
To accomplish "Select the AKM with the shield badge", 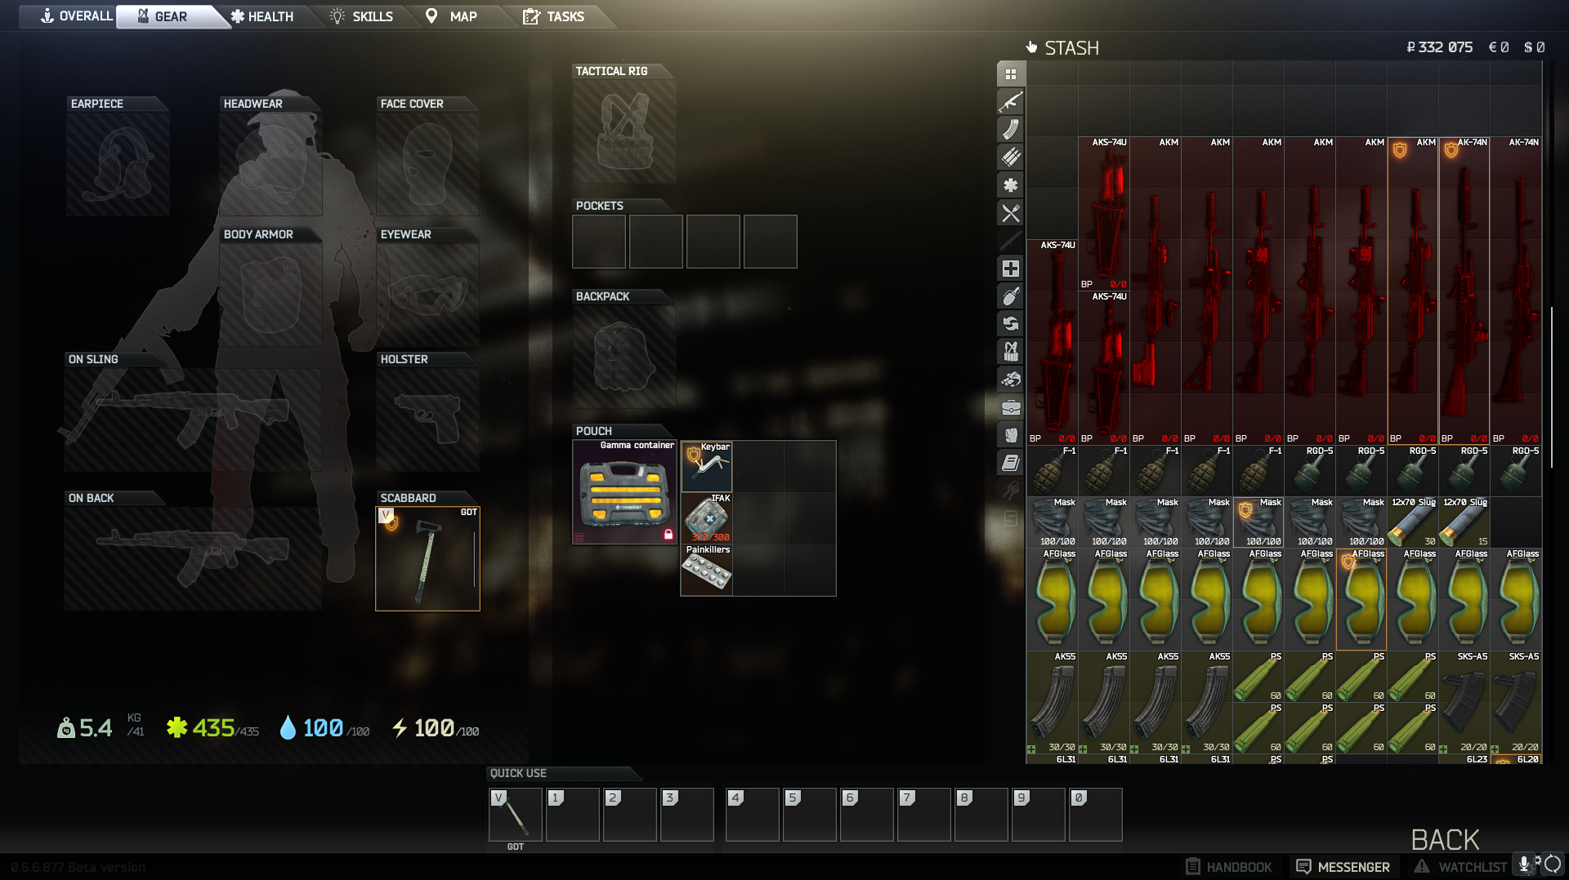I will pos(1413,291).
